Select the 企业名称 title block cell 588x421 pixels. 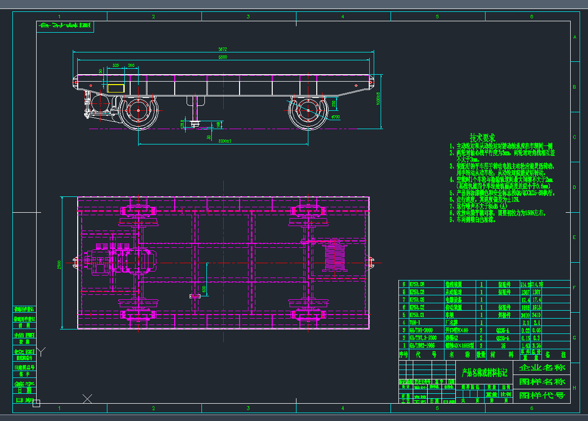pos(541,368)
